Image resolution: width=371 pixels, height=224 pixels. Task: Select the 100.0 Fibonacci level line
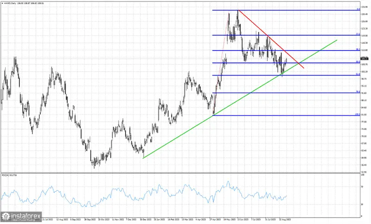click(x=288, y=115)
